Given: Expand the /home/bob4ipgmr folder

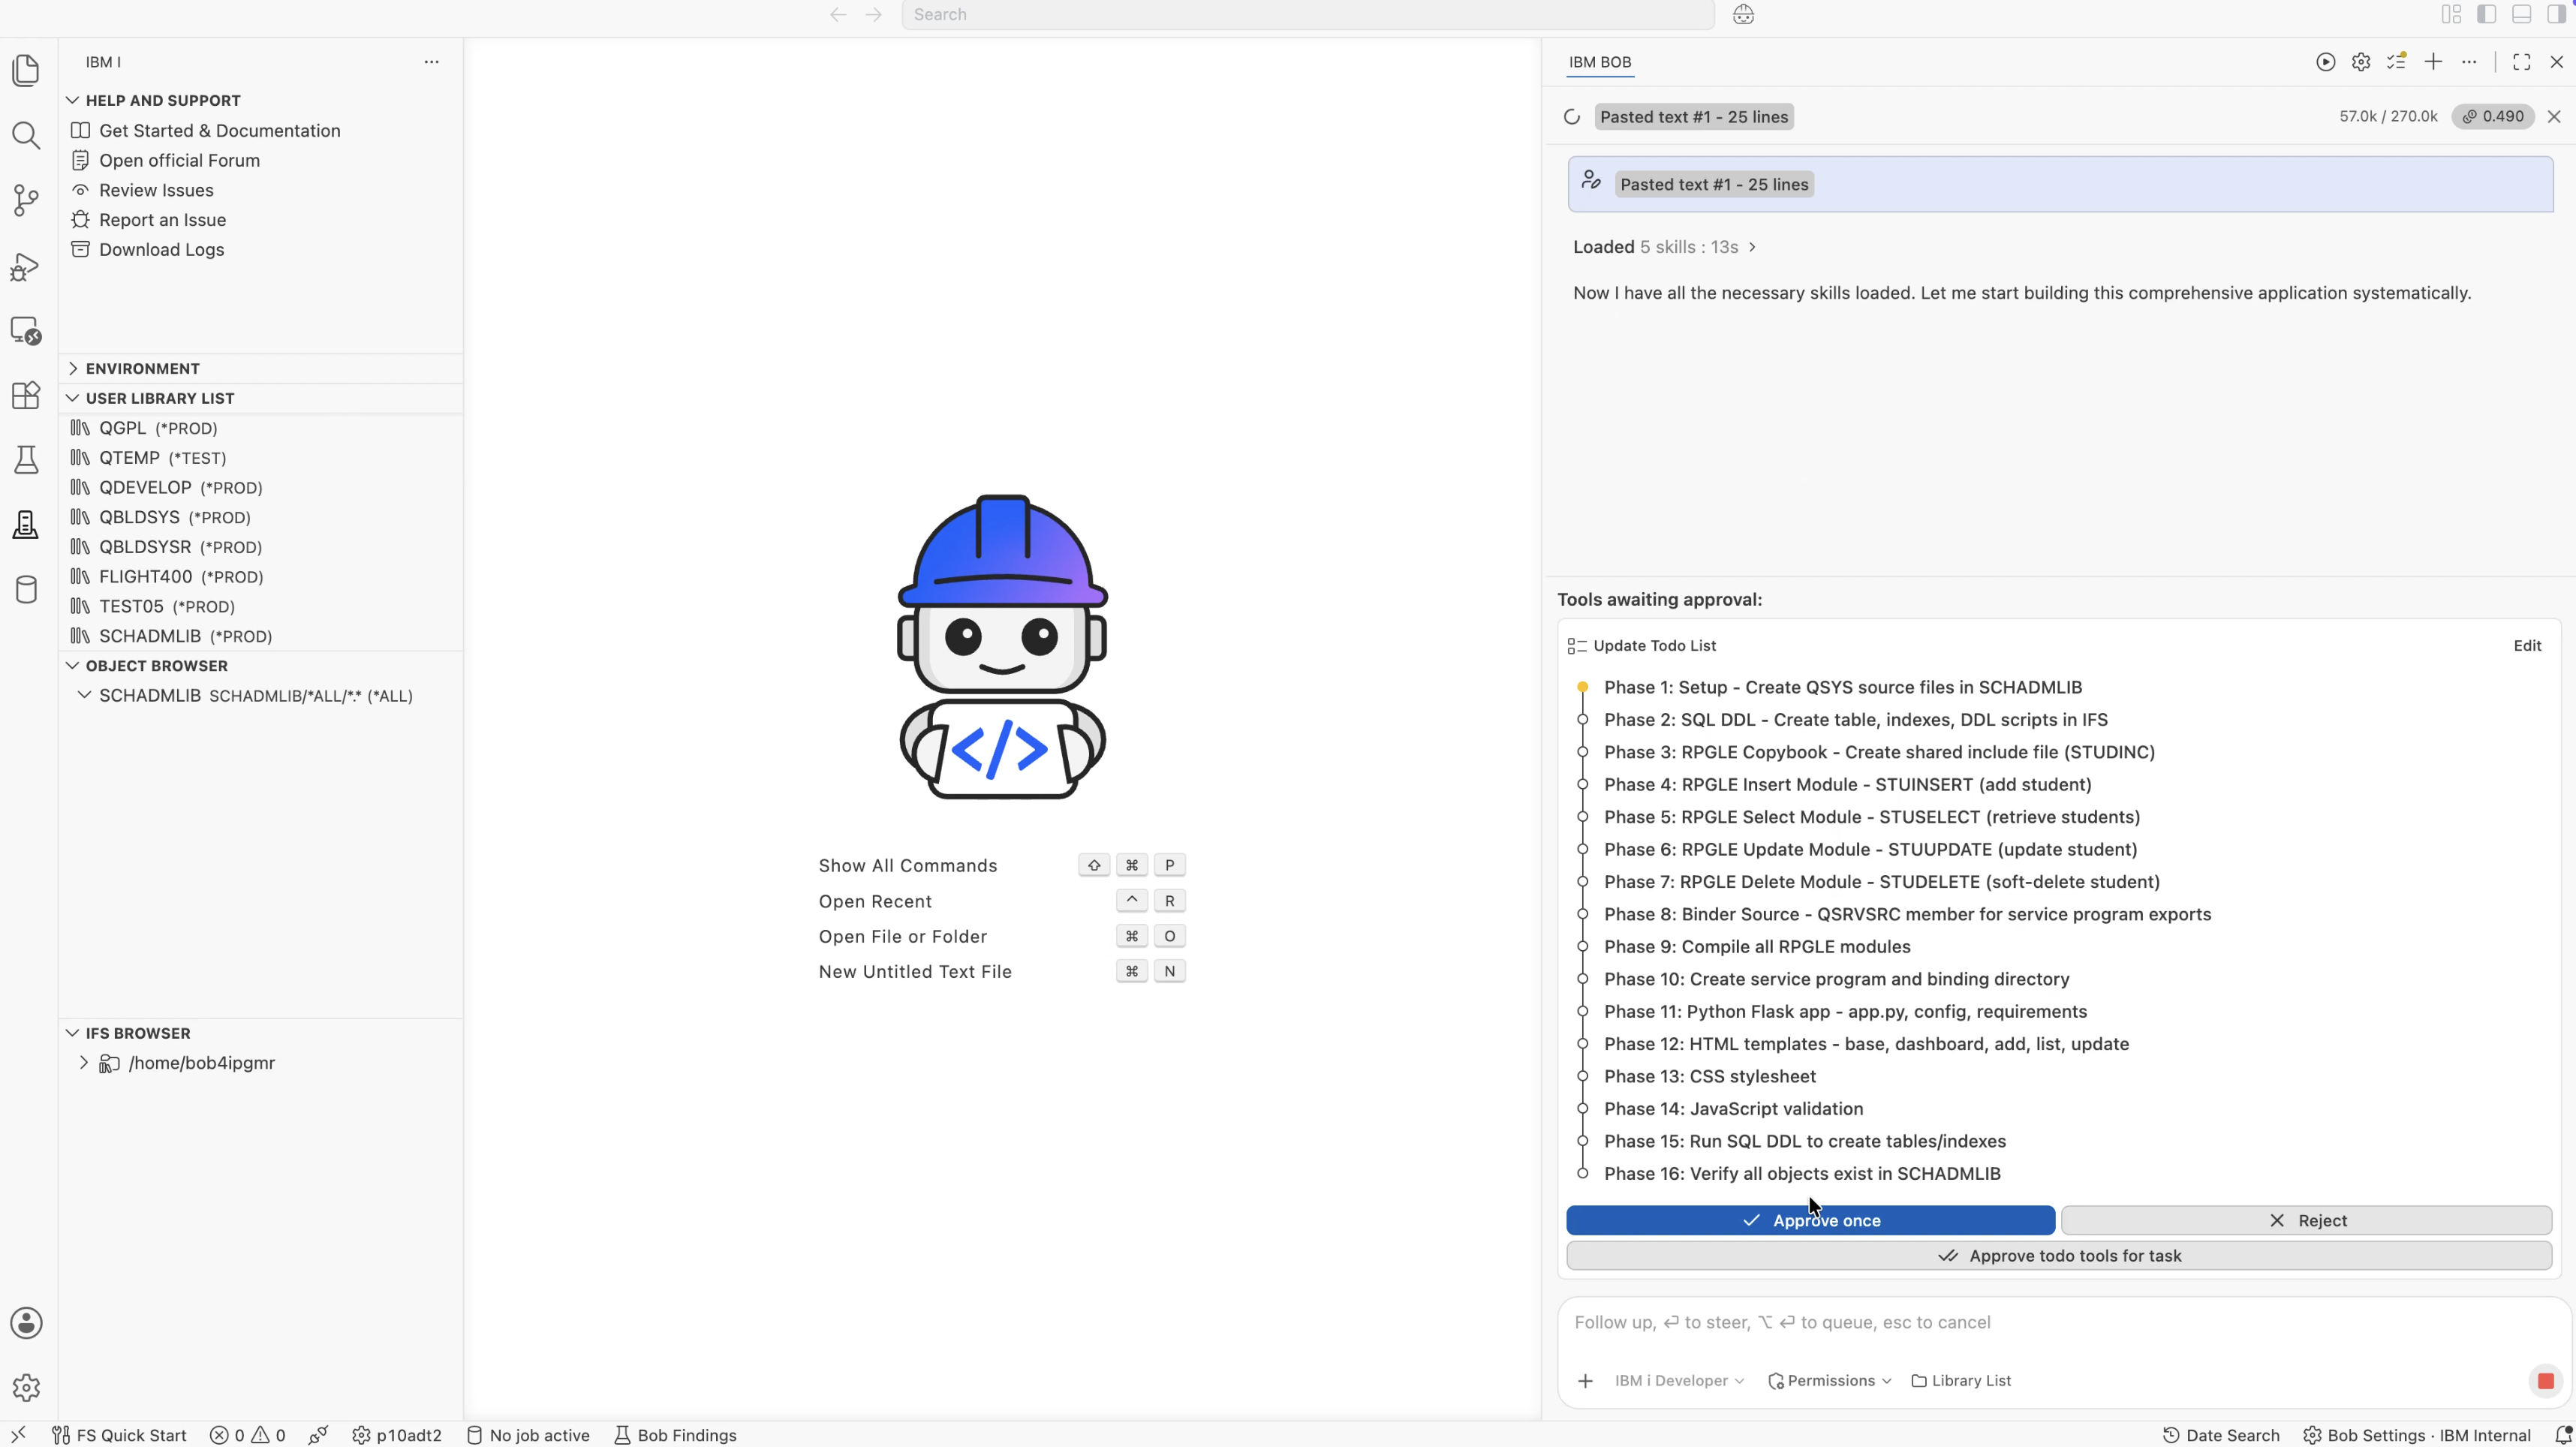Looking at the screenshot, I should point(84,1063).
